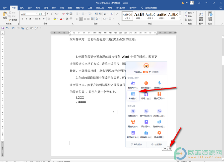Click the 替换 replace button
224x162 pixels.
pos(188,16)
